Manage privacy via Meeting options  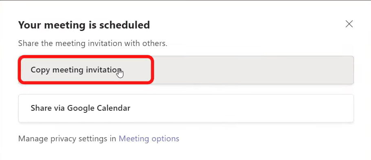(x=149, y=138)
